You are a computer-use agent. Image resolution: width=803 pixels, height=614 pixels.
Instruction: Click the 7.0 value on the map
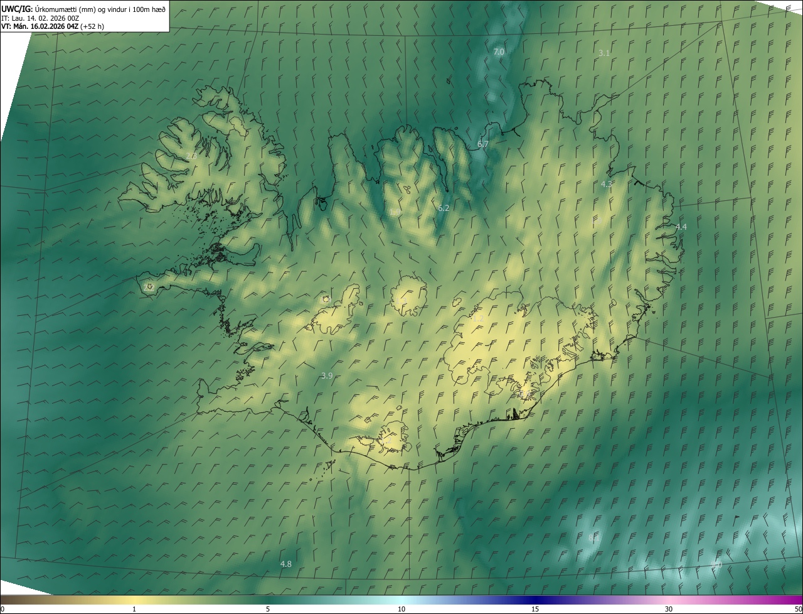point(499,52)
